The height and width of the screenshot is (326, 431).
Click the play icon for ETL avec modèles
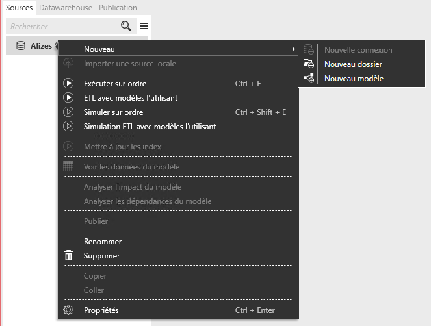69,98
